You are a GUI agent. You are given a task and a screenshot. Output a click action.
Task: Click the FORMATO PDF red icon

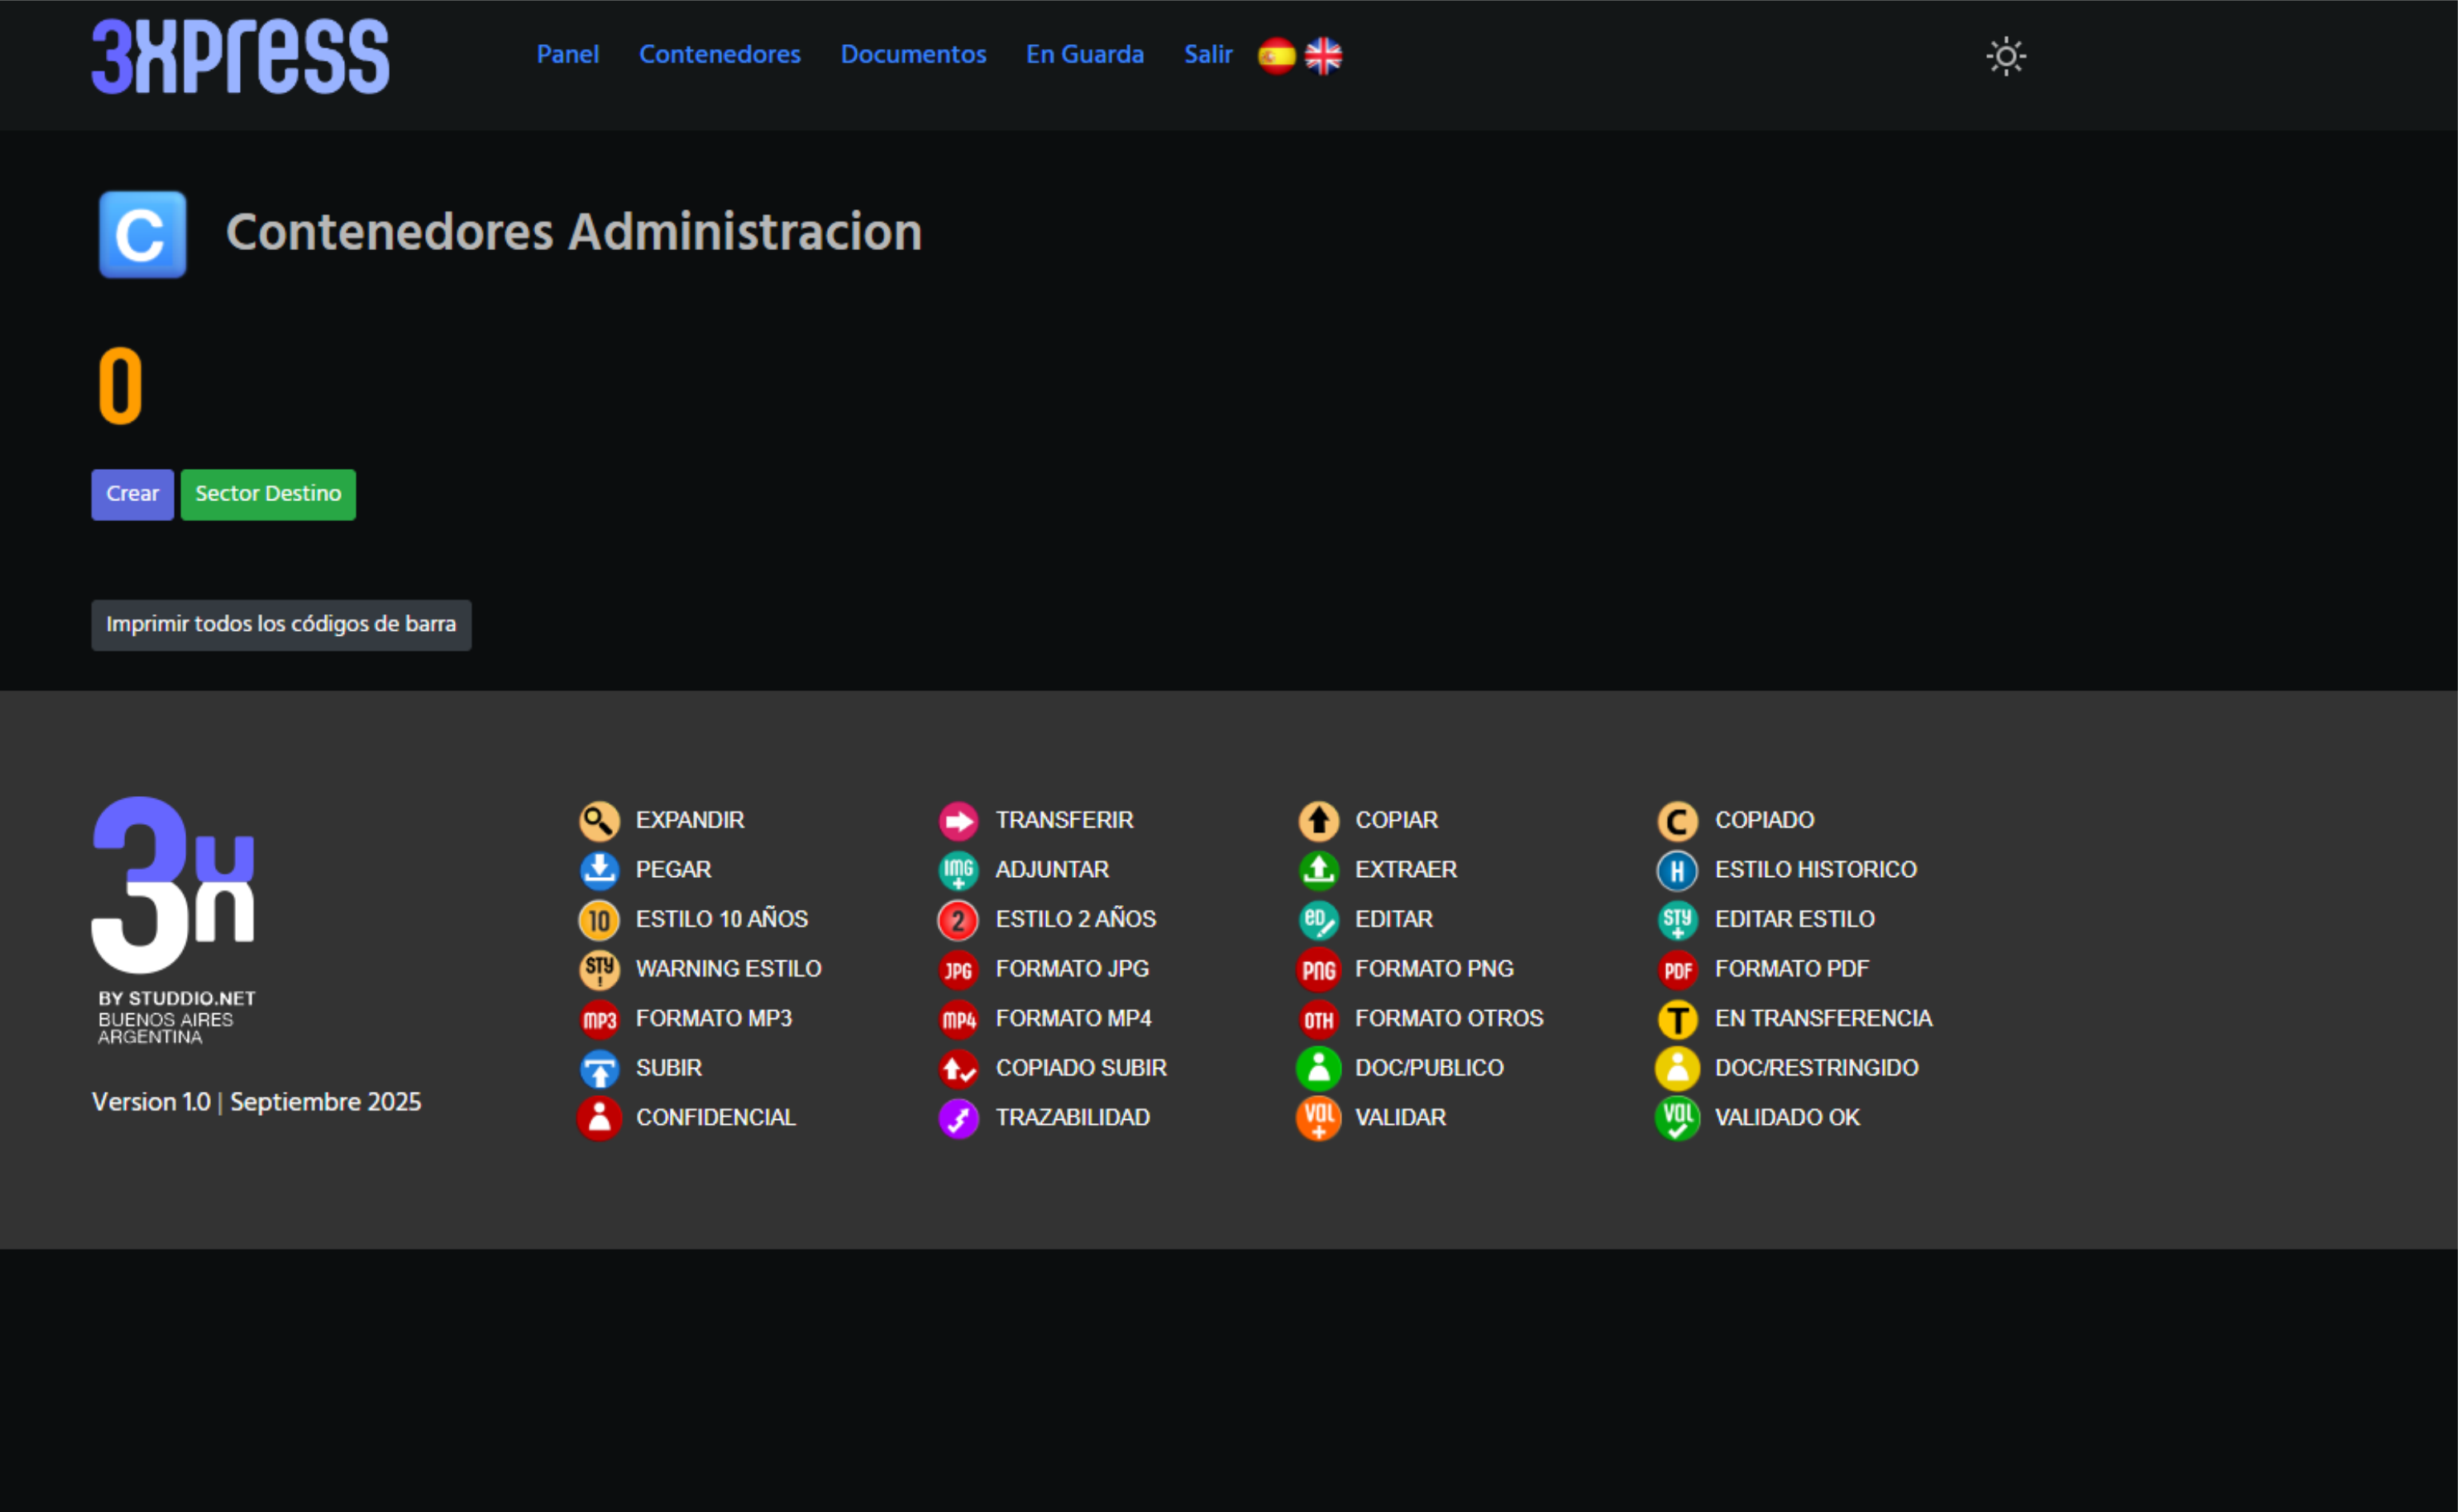point(1677,969)
